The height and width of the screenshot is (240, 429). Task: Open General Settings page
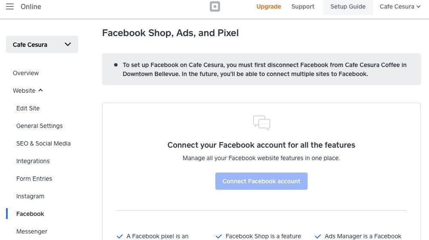click(x=40, y=126)
